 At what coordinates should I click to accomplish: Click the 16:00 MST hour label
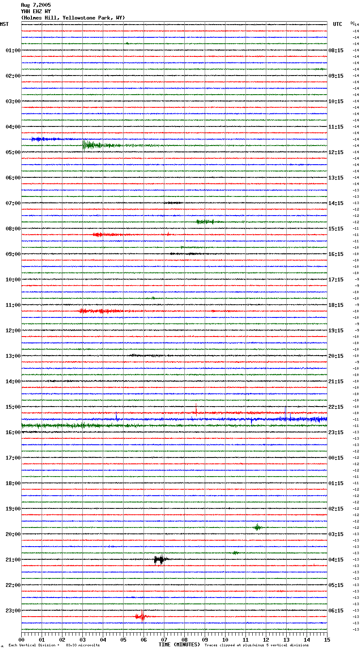[x=13, y=432]
